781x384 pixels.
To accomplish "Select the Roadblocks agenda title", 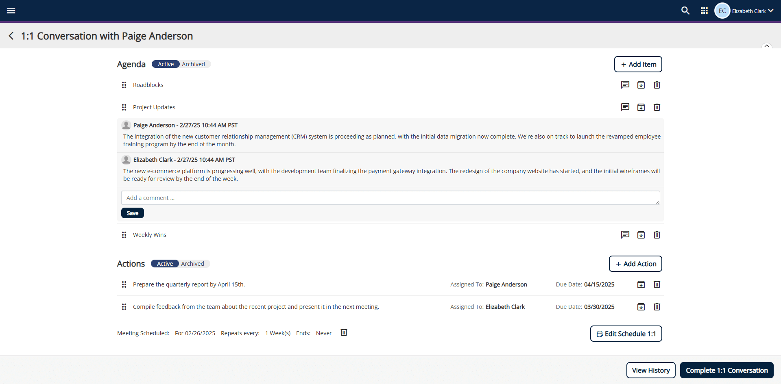I will tap(148, 85).
